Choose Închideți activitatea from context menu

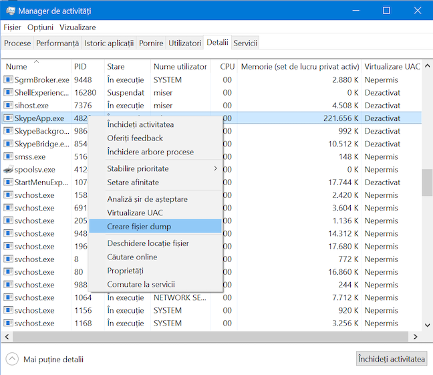[x=156, y=124]
